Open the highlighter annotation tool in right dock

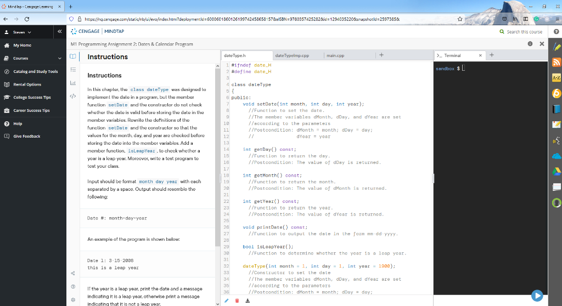tap(557, 47)
